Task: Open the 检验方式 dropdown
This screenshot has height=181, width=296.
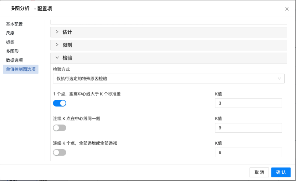Action: (x=169, y=78)
